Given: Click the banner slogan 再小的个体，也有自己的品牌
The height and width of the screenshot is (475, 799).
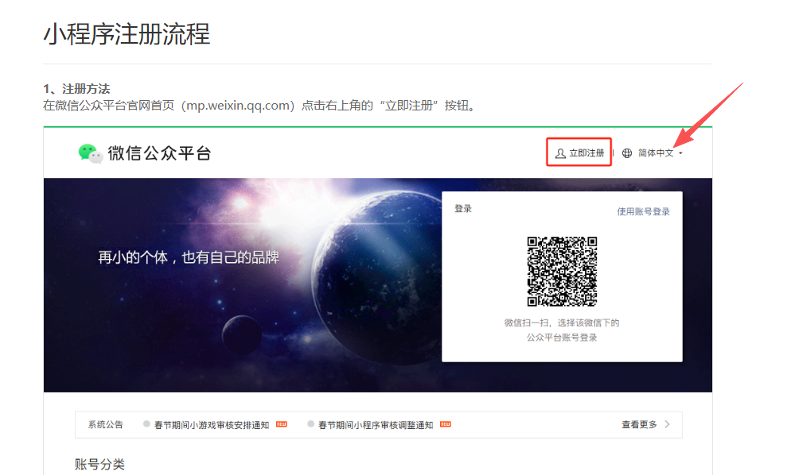Looking at the screenshot, I should click(189, 257).
